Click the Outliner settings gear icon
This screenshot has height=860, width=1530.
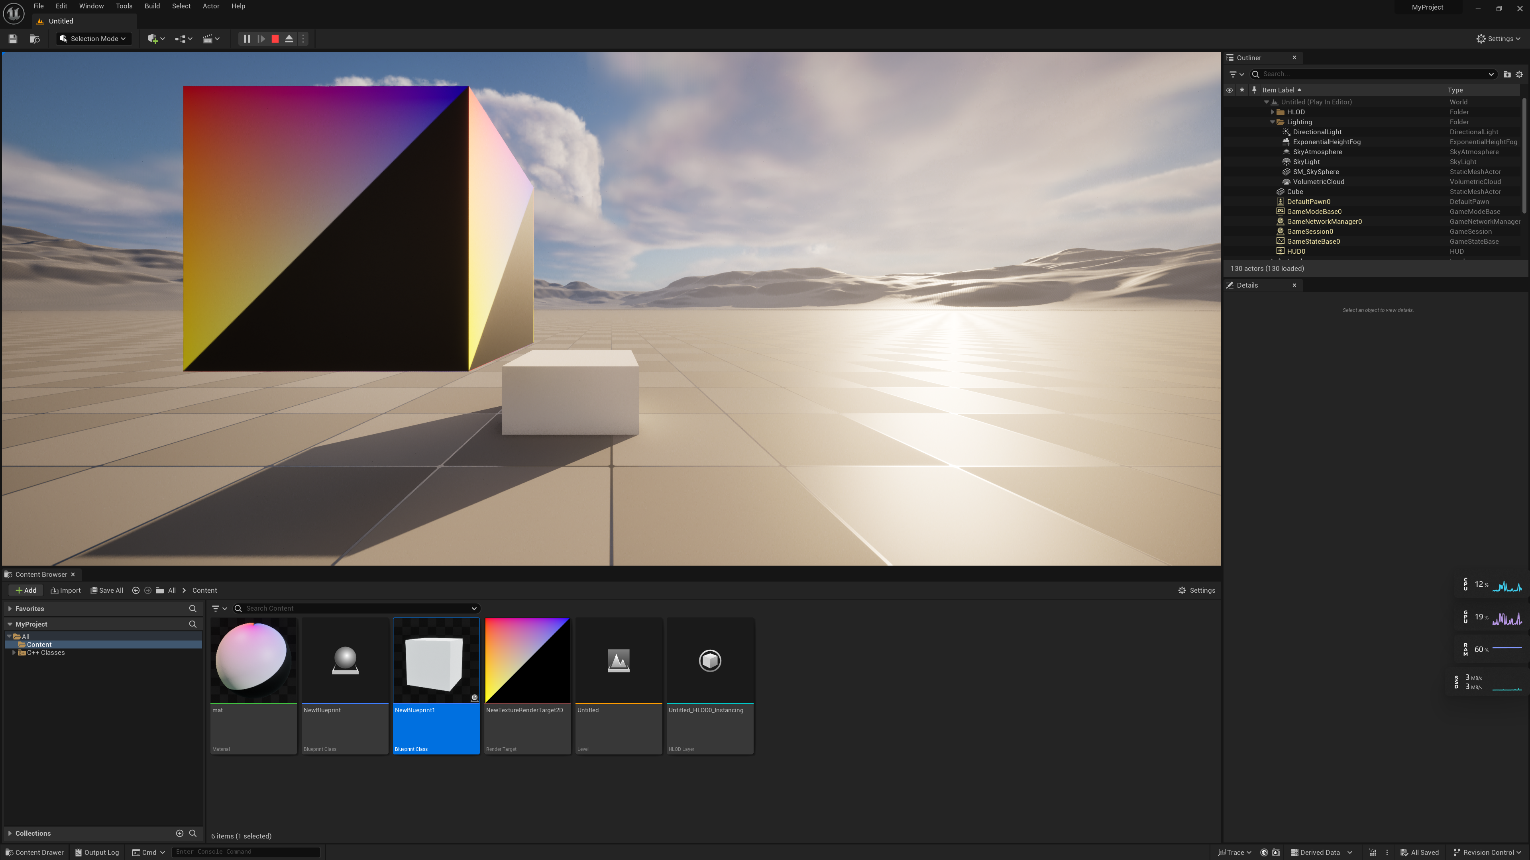pyautogui.click(x=1519, y=74)
